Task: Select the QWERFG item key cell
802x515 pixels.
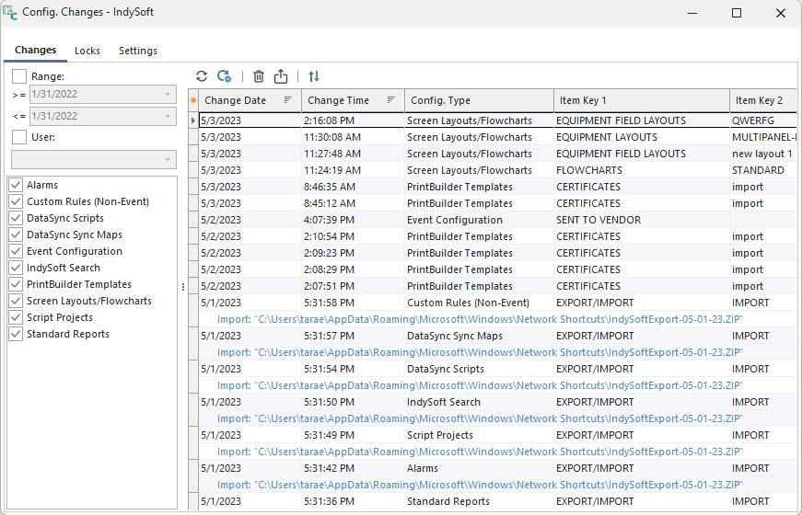Action: (x=763, y=120)
